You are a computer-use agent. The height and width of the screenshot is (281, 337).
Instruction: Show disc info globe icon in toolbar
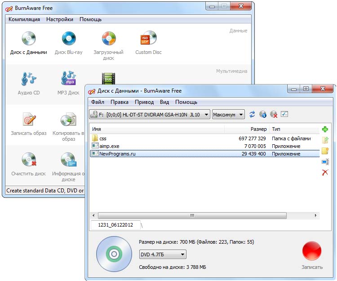263,114
